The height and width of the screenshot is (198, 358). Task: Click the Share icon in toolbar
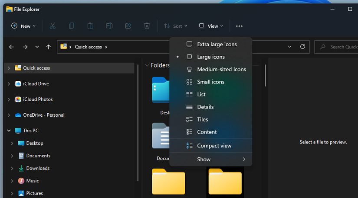click(x=128, y=26)
